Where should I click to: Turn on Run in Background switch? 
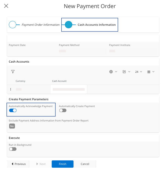click(13, 149)
